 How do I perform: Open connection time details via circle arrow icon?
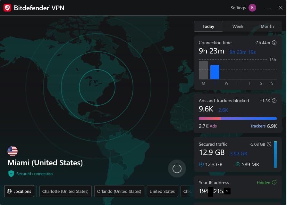coord(274,42)
